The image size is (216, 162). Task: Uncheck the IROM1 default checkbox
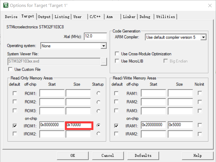coord(15,126)
